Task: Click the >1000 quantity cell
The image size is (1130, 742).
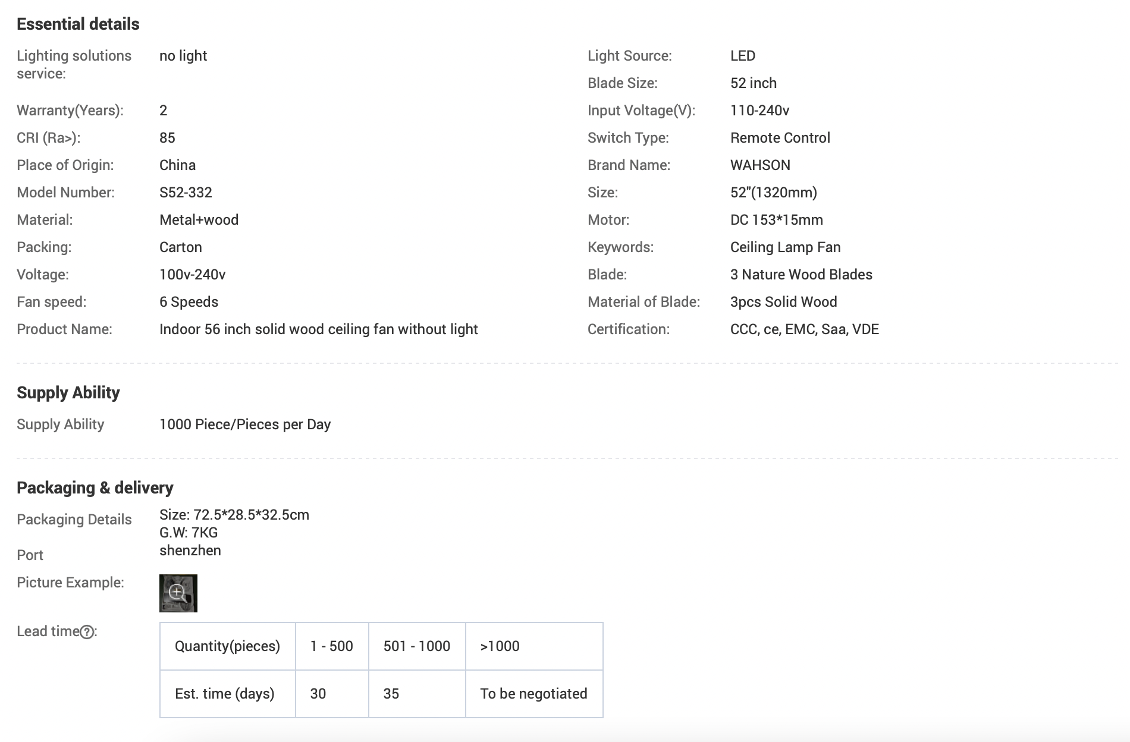Action: (x=500, y=646)
